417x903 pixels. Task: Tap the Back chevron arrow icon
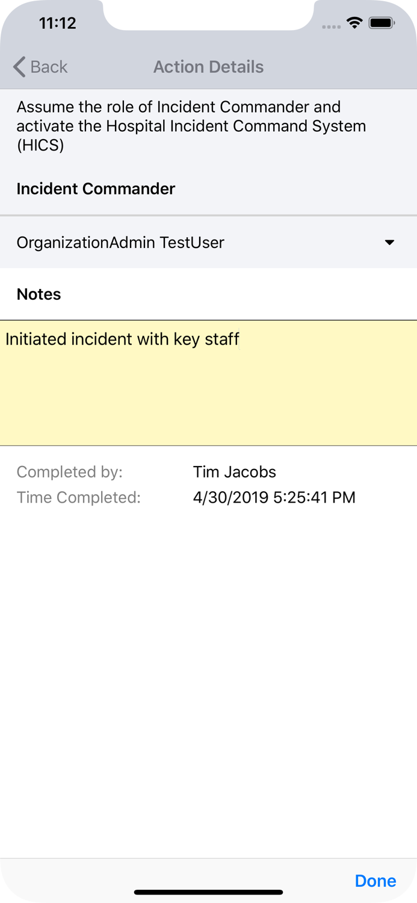click(19, 67)
